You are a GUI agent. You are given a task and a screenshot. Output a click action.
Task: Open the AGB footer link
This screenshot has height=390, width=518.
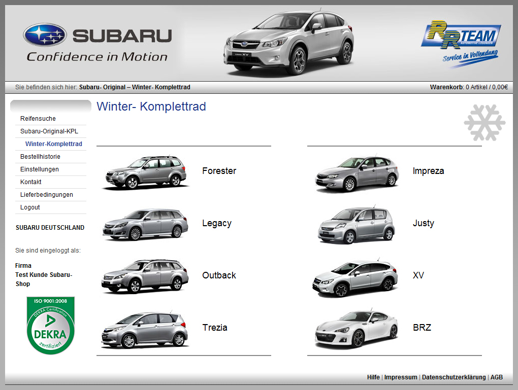coord(497,377)
